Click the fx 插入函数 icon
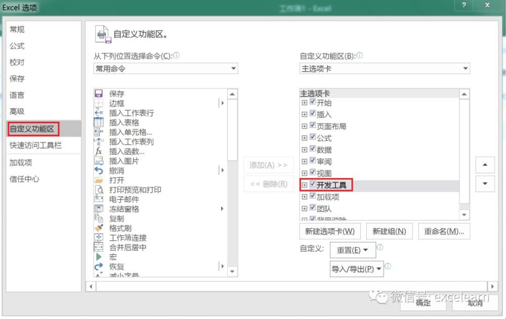Viewport: 506px width, 319px height. pos(99,151)
